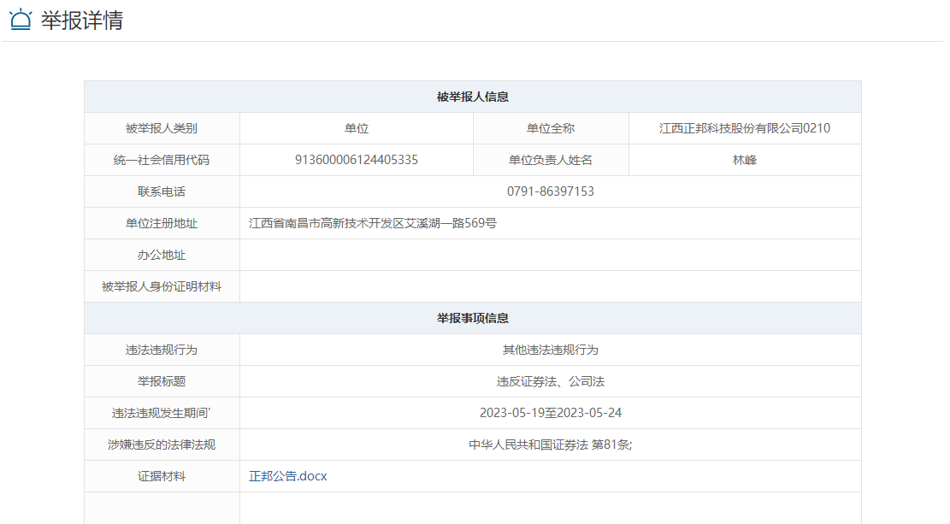Screen dimensions: 950x524
Task: Click the alarm bell icon beside 举报详情
Action: pyautogui.click(x=21, y=20)
